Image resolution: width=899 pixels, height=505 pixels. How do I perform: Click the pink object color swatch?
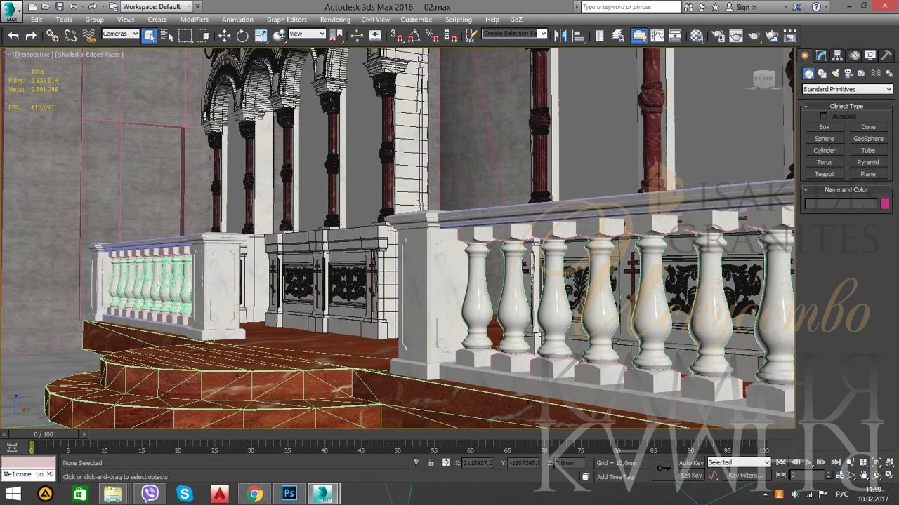pyautogui.click(x=885, y=203)
